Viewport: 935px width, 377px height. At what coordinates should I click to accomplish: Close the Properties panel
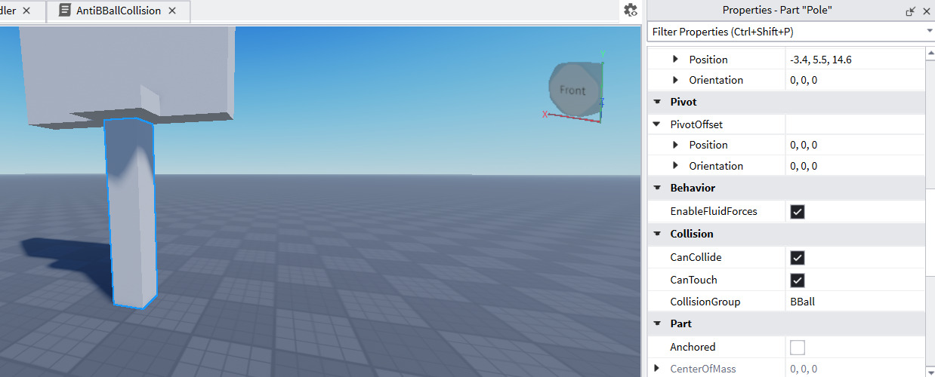pos(926,11)
